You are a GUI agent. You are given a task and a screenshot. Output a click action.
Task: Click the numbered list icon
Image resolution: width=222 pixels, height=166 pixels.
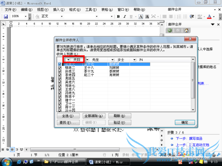tap(179, 16)
